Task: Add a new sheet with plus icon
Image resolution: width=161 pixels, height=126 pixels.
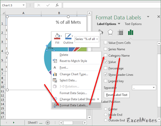Action: coord(47,123)
